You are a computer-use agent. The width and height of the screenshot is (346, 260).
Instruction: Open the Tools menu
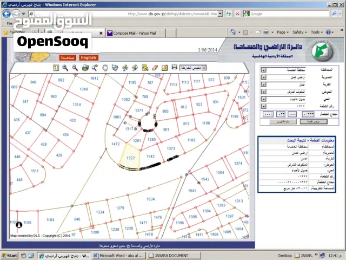click(x=317, y=32)
